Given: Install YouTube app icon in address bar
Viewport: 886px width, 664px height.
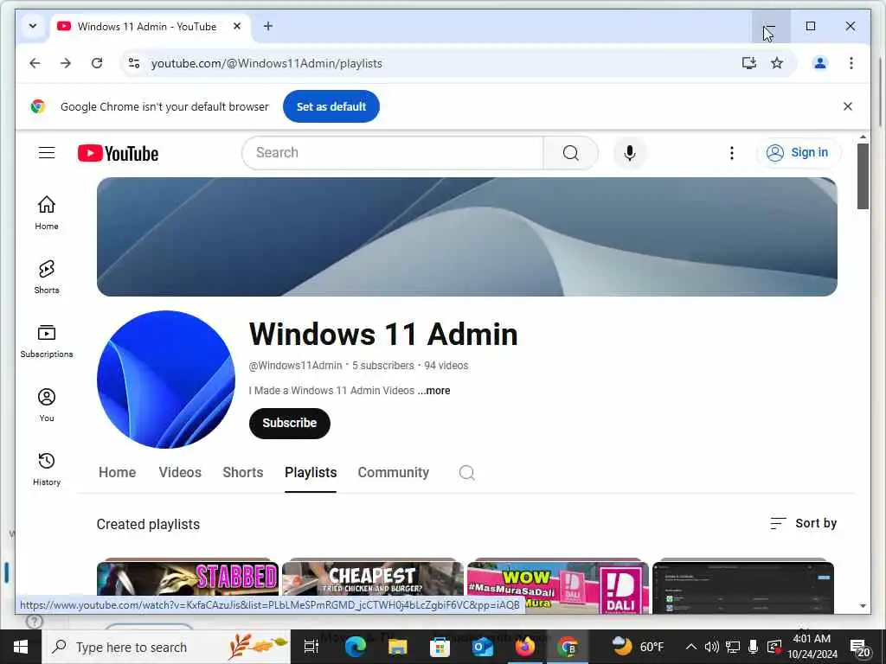Looking at the screenshot, I should pos(749,63).
